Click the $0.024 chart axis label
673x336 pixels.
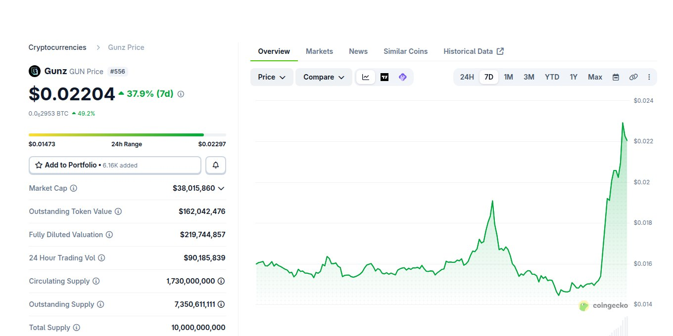click(643, 101)
